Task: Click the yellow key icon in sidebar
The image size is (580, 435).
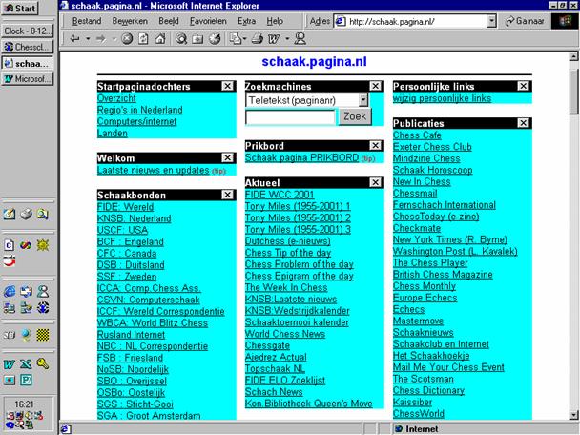Action: [x=43, y=364]
